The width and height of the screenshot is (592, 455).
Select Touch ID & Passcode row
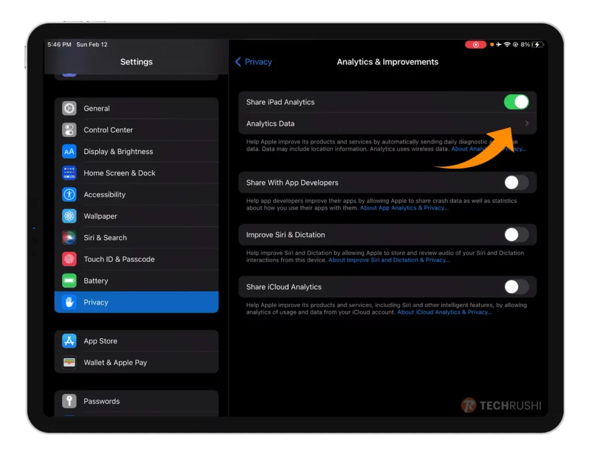(136, 259)
